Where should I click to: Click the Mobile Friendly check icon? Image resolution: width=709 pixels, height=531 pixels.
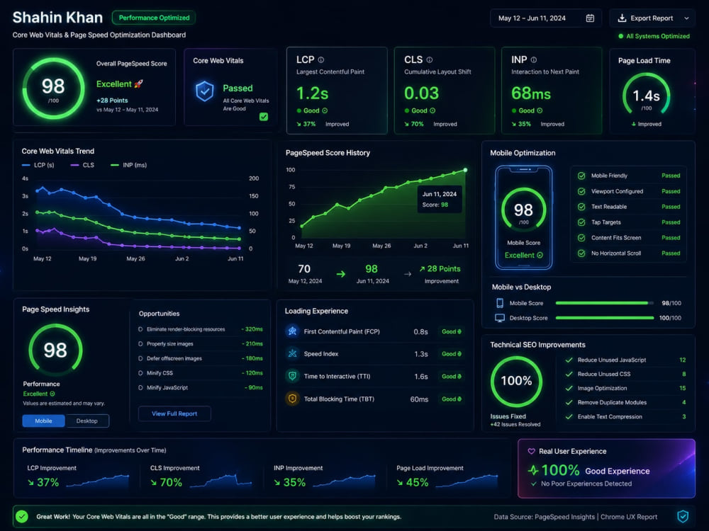point(581,176)
